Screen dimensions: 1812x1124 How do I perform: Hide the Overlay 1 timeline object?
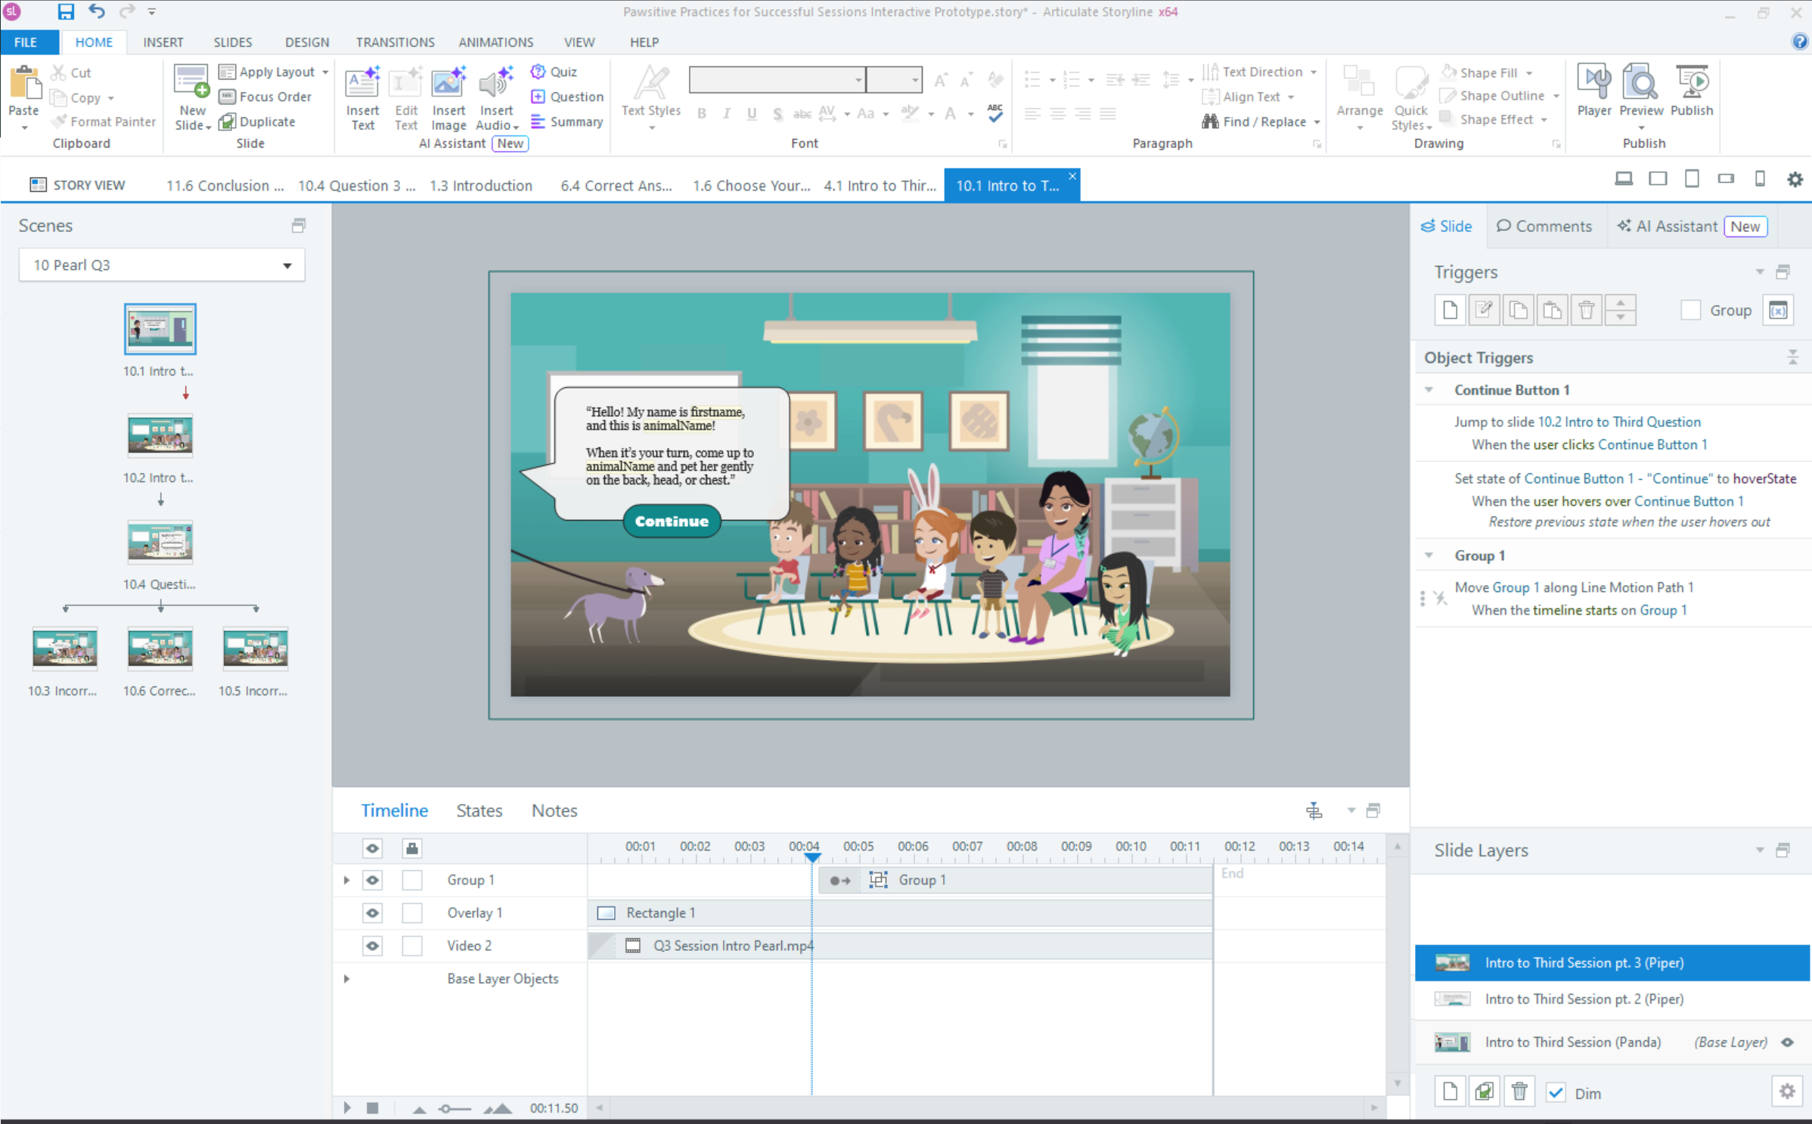coord(372,913)
